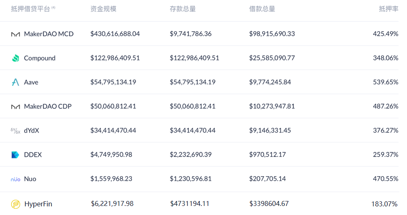The image size is (407, 215).
Task: Open the MakerDAO CDP platform link
Action: pos(48,106)
